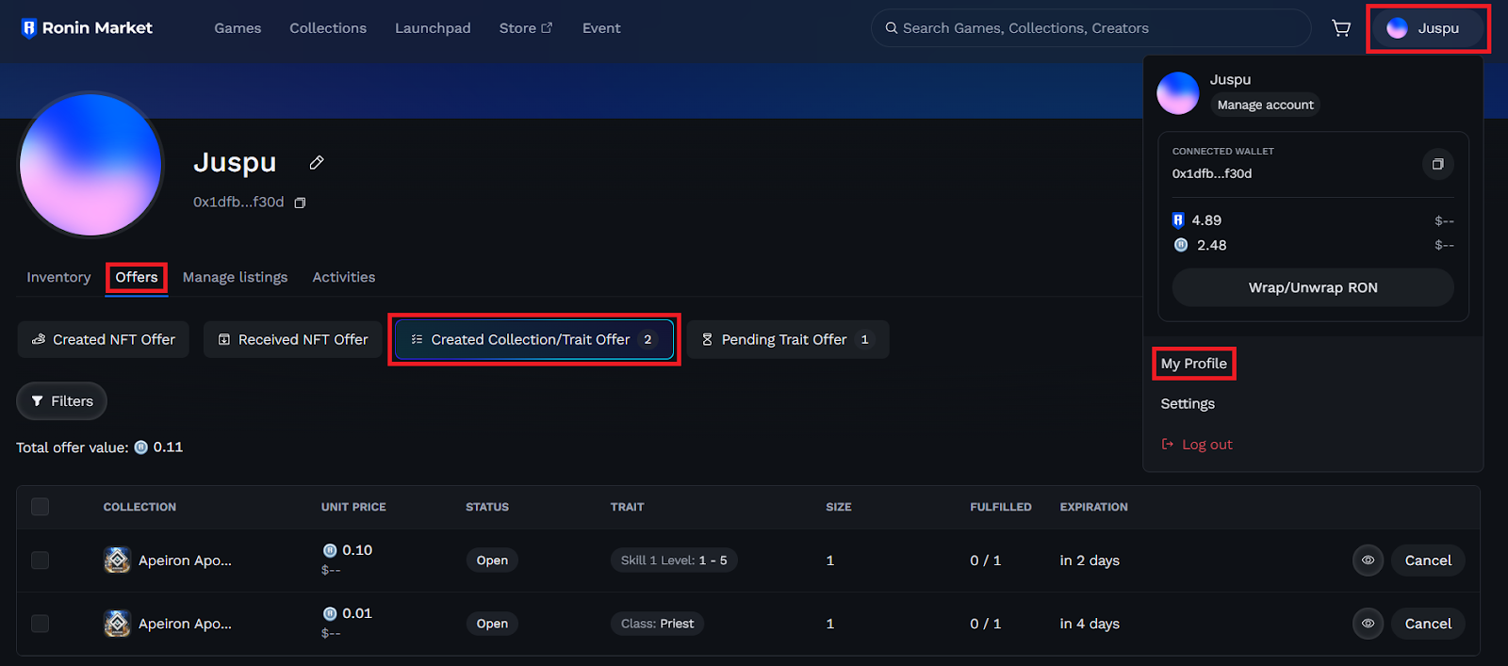Image resolution: width=1508 pixels, height=666 pixels.
Task: Click the RON balance icon beside 4.89
Action: (x=1178, y=220)
